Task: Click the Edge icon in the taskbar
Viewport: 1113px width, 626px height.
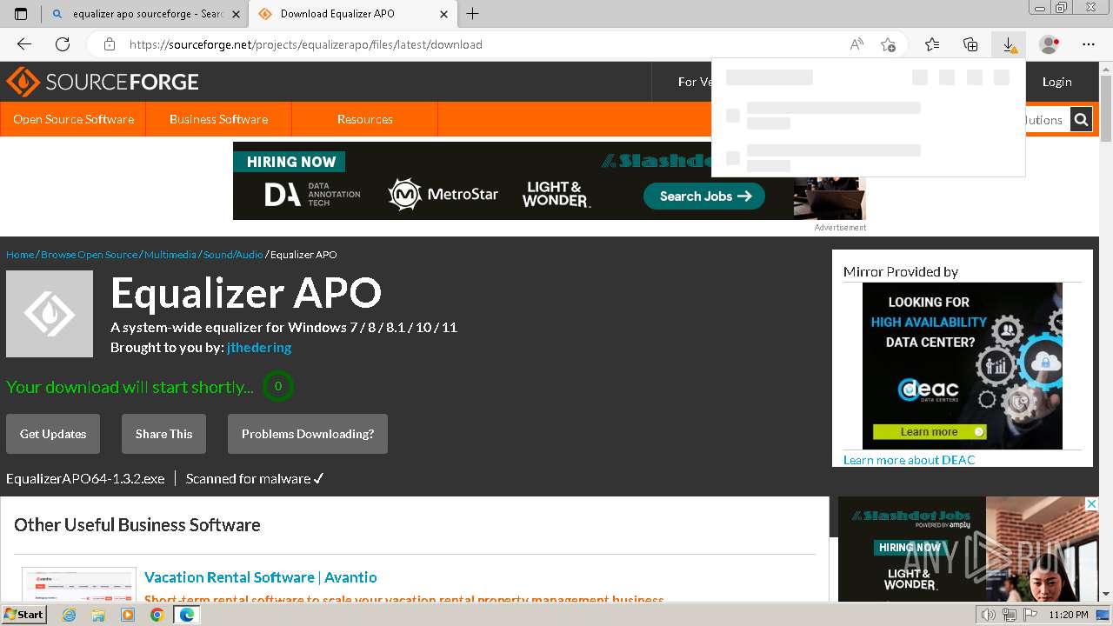Action: pyautogui.click(x=186, y=615)
